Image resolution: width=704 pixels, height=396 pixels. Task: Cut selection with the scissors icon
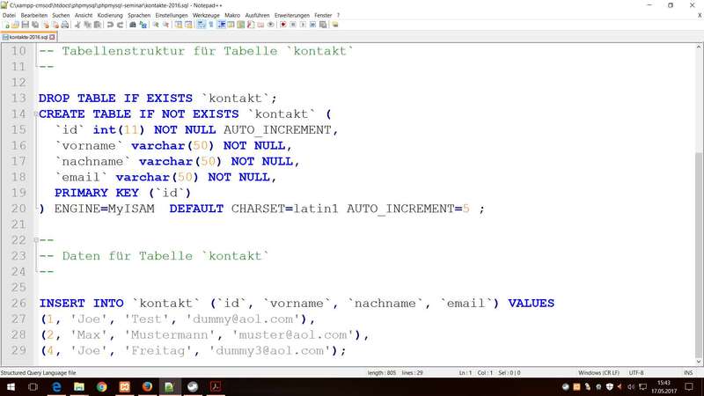[x=77, y=25]
